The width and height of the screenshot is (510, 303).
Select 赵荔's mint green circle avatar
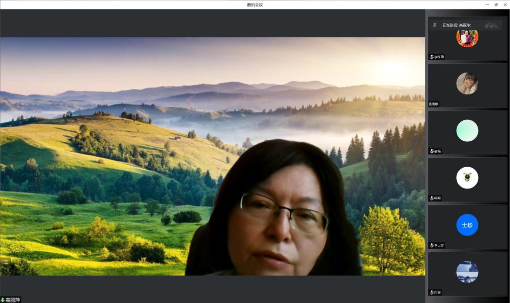coord(467,131)
